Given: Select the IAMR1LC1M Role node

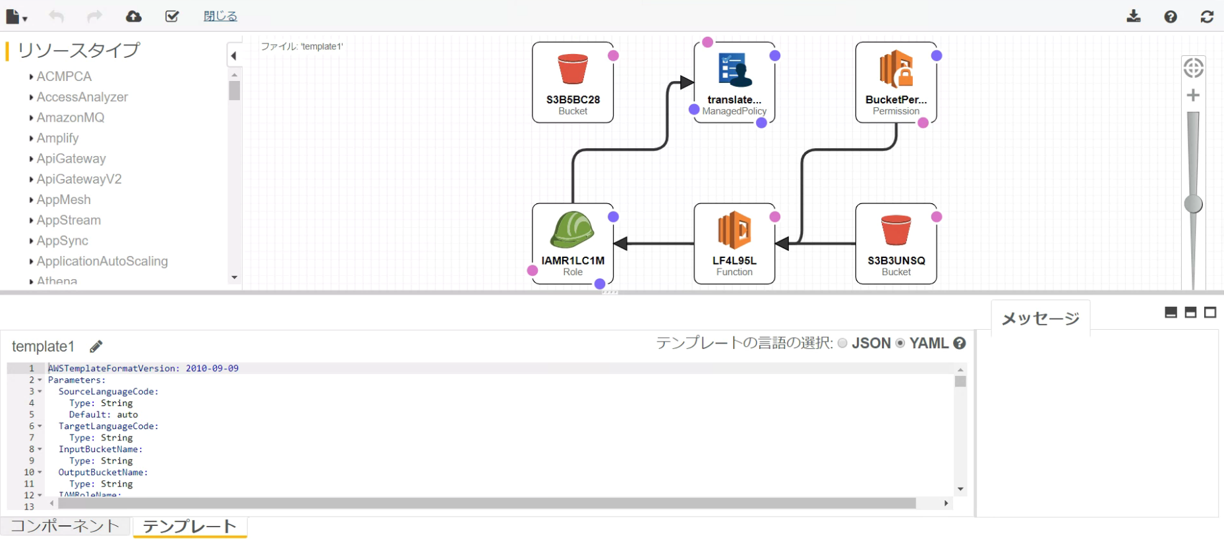Looking at the screenshot, I should click(x=573, y=244).
